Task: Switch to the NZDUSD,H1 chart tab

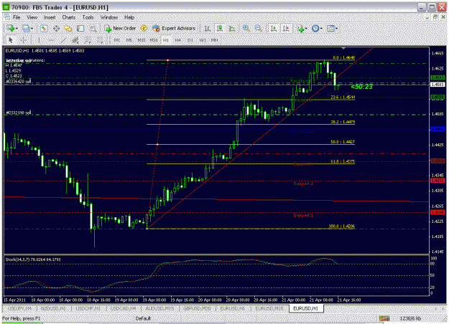Action: point(53,308)
